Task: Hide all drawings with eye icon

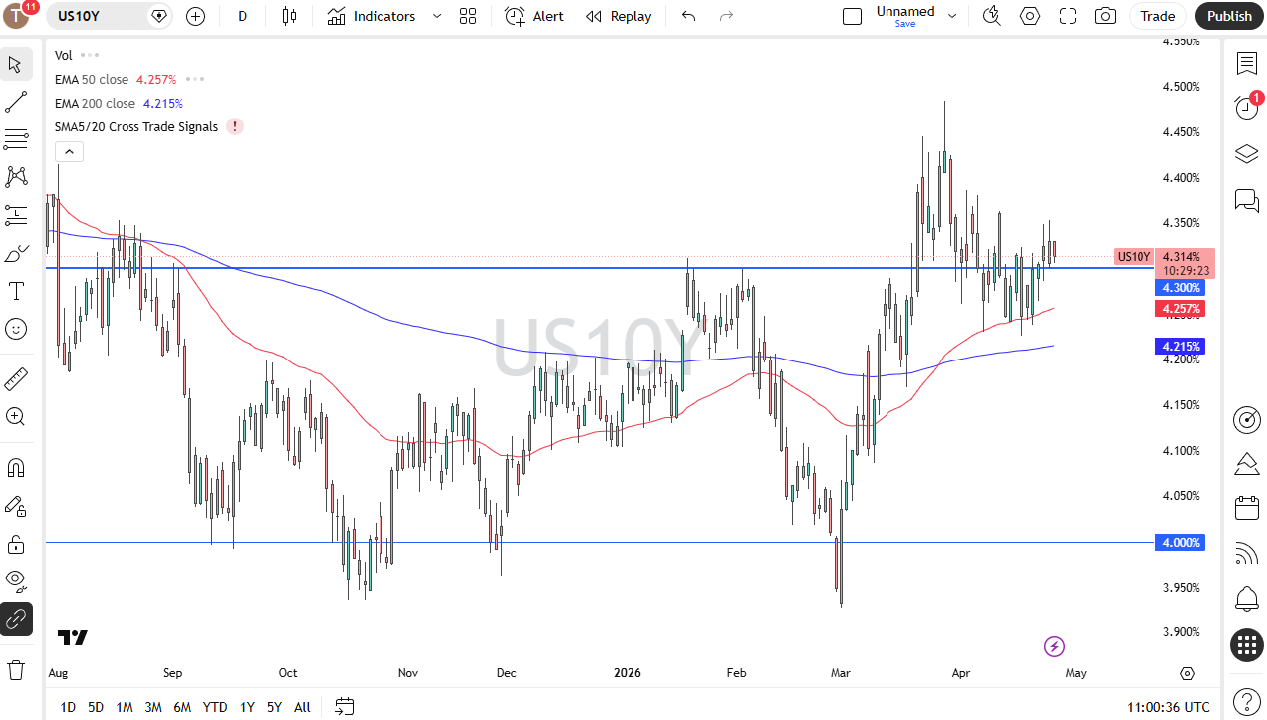Action: tap(16, 581)
